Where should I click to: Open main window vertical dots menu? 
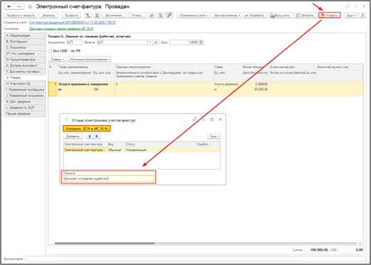pos(355,6)
